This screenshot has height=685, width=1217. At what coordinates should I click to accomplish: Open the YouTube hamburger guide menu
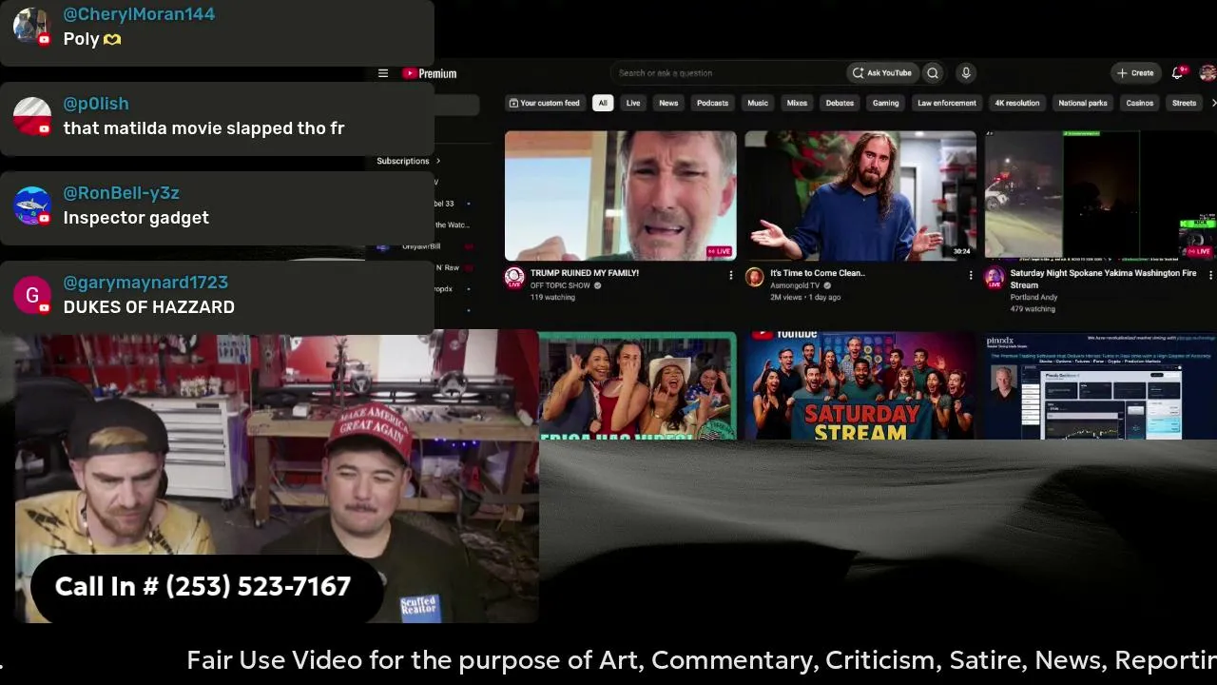click(x=383, y=73)
